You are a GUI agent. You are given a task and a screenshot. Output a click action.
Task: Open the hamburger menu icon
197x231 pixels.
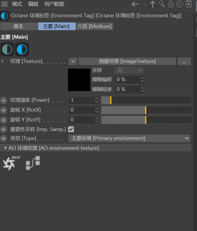coord(4,4)
